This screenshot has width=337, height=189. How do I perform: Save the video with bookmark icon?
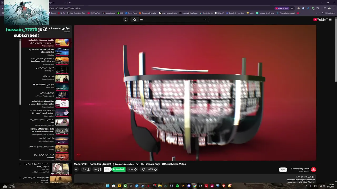click(98, 169)
